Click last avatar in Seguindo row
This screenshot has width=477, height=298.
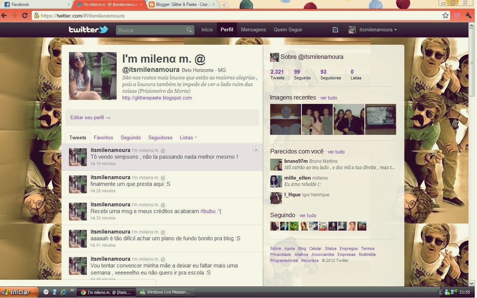362,226
